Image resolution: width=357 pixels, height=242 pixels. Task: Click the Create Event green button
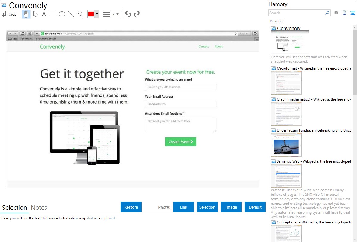tap(181, 142)
